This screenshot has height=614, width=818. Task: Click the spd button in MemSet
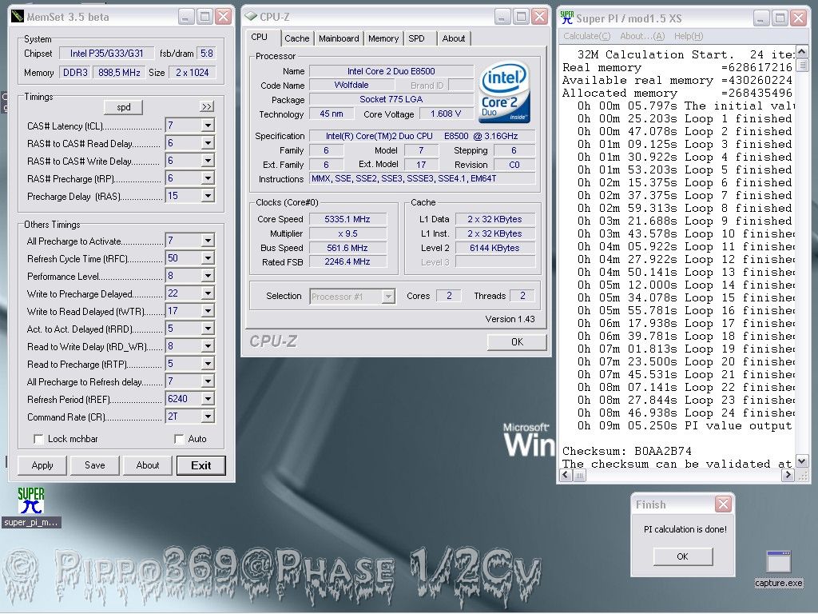124,107
